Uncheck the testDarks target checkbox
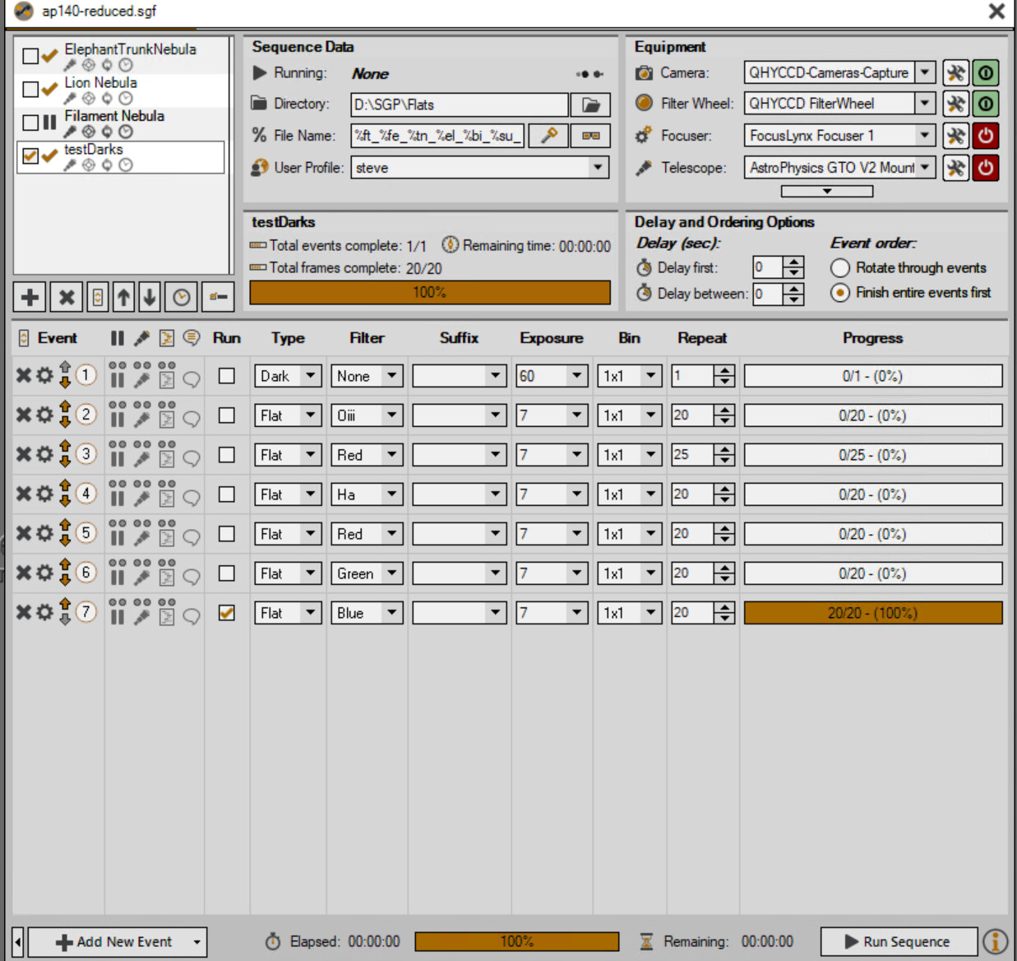Screen dimensions: 1017x961 30,156
